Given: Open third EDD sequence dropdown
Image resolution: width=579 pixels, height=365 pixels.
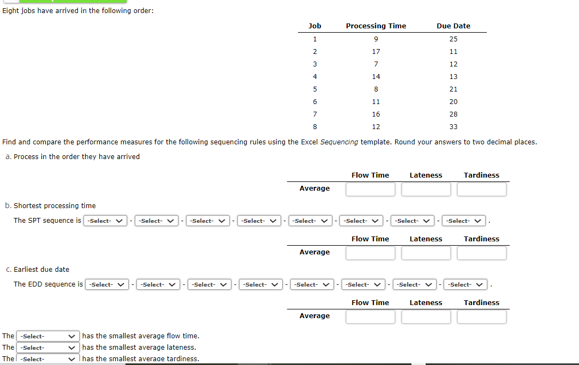Looking at the screenshot, I should (x=210, y=284).
